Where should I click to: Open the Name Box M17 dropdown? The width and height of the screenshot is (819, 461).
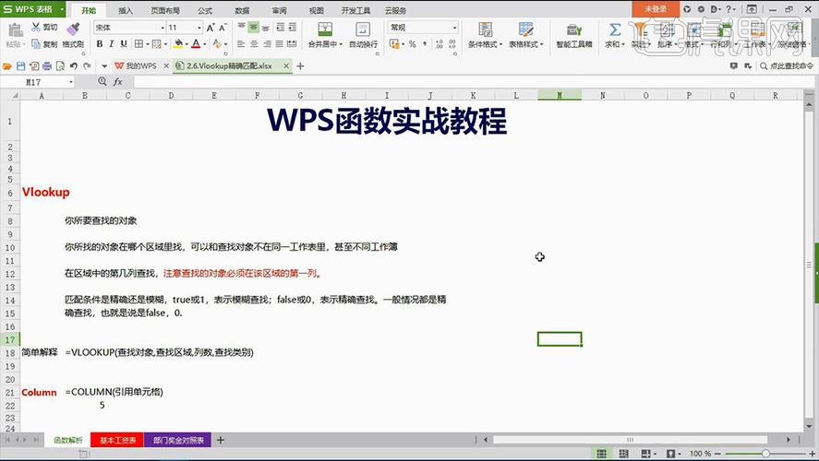[70, 82]
